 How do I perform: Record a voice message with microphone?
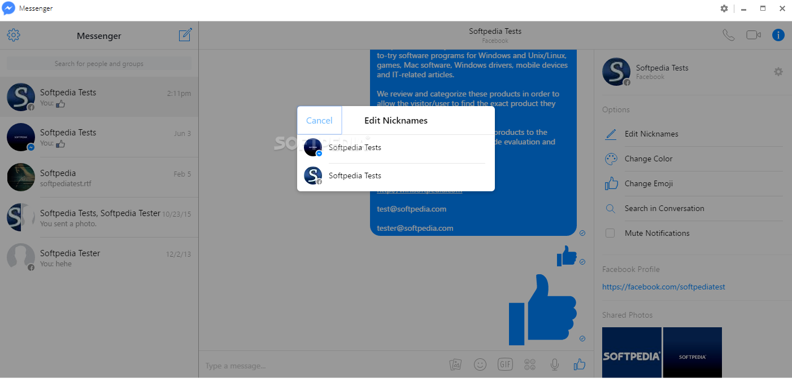pos(555,365)
